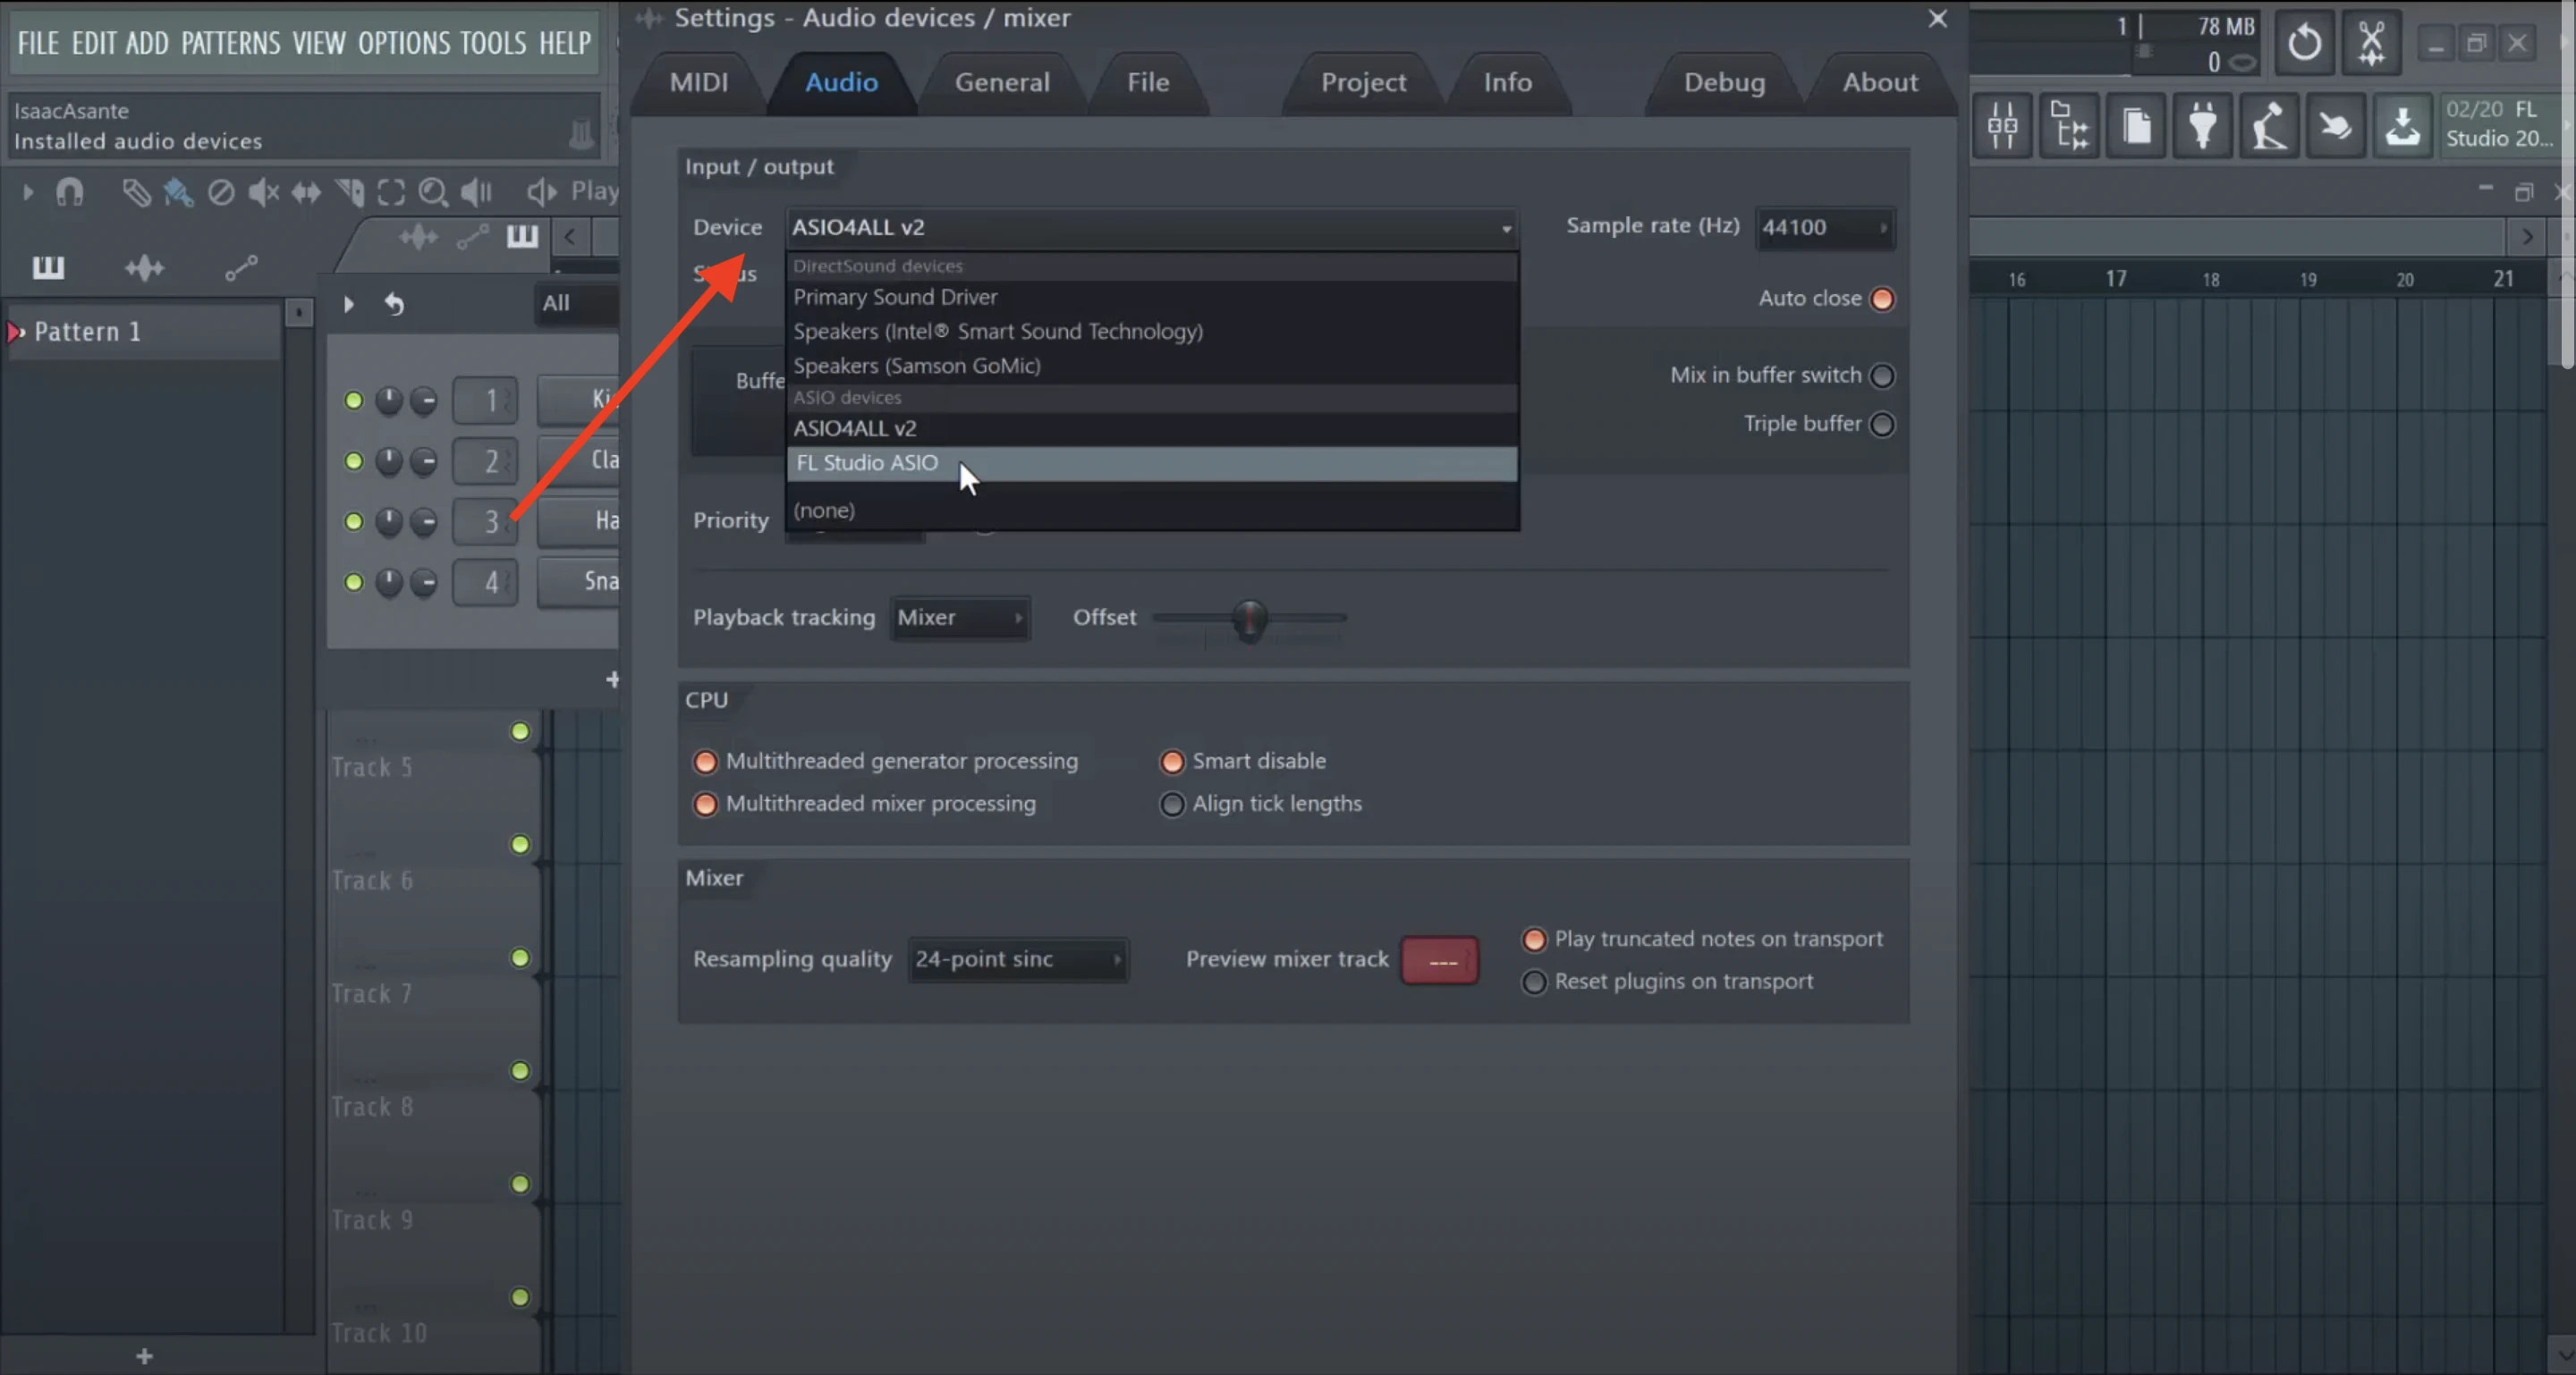This screenshot has height=1375, width=2576.
Task: Expand Resampling quality 24-point sinc dropdown
Action: (x=1018, y=959)
